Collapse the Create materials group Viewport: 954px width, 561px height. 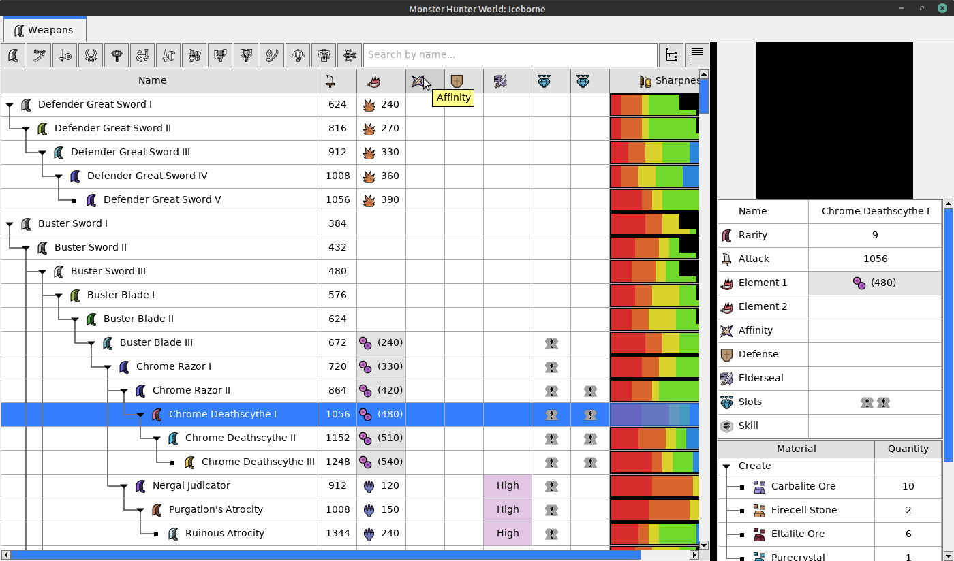[x=726, y=466]
